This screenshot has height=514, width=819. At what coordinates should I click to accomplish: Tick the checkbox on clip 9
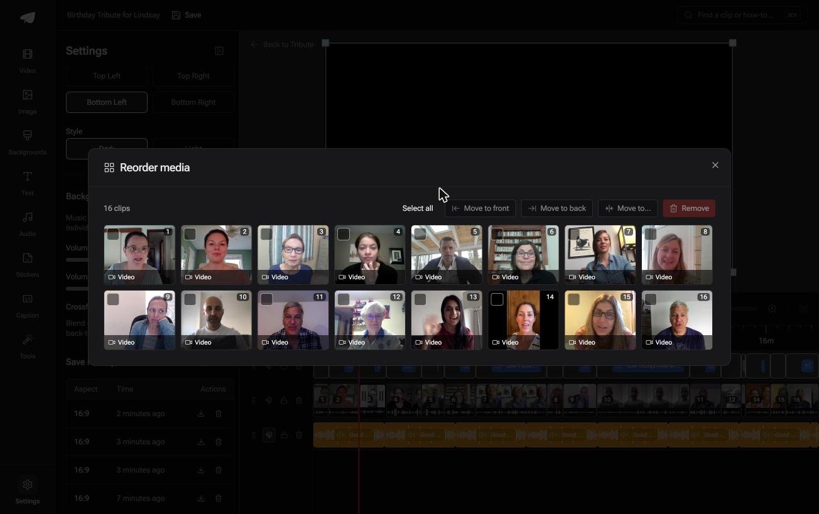(x=113, y=299)
